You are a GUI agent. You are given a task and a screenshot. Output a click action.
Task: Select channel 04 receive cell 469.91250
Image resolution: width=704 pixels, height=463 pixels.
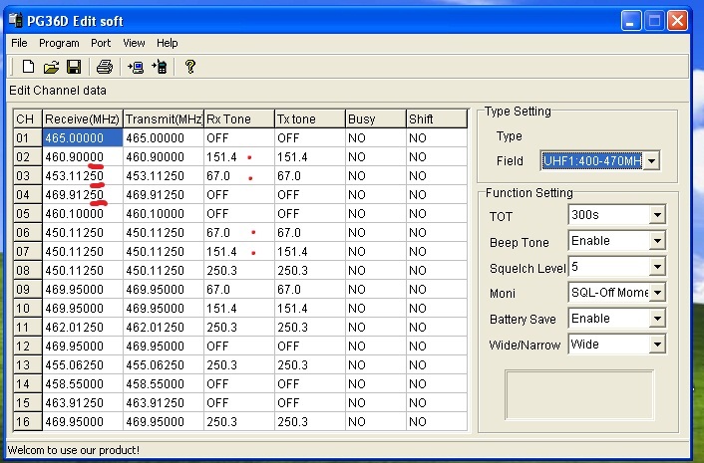click(83, 195)
